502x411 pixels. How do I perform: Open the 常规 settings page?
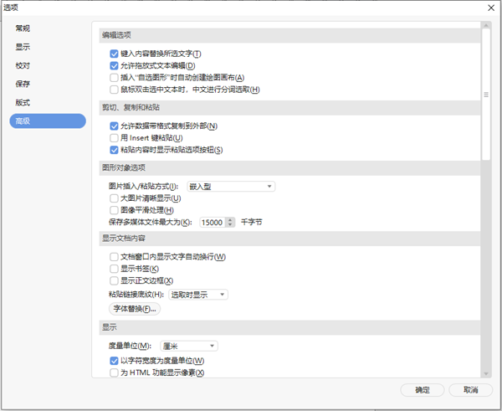(23, 28)
